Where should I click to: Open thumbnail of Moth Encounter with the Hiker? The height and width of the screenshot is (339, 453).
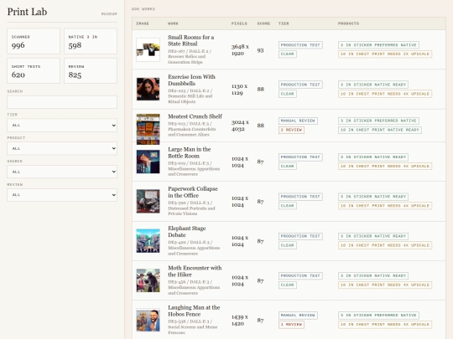coord(148,280)
